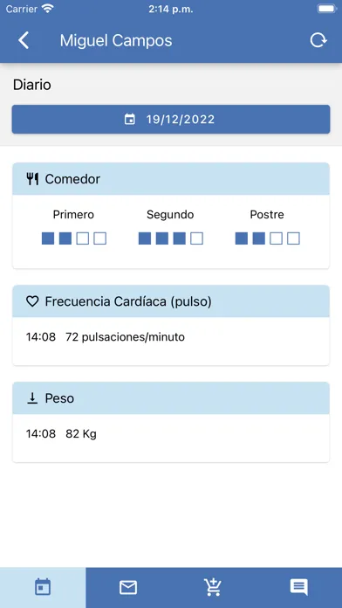Tap the back arrow icon
This screenshot has height=608, width=342.
tap(24, 40)
